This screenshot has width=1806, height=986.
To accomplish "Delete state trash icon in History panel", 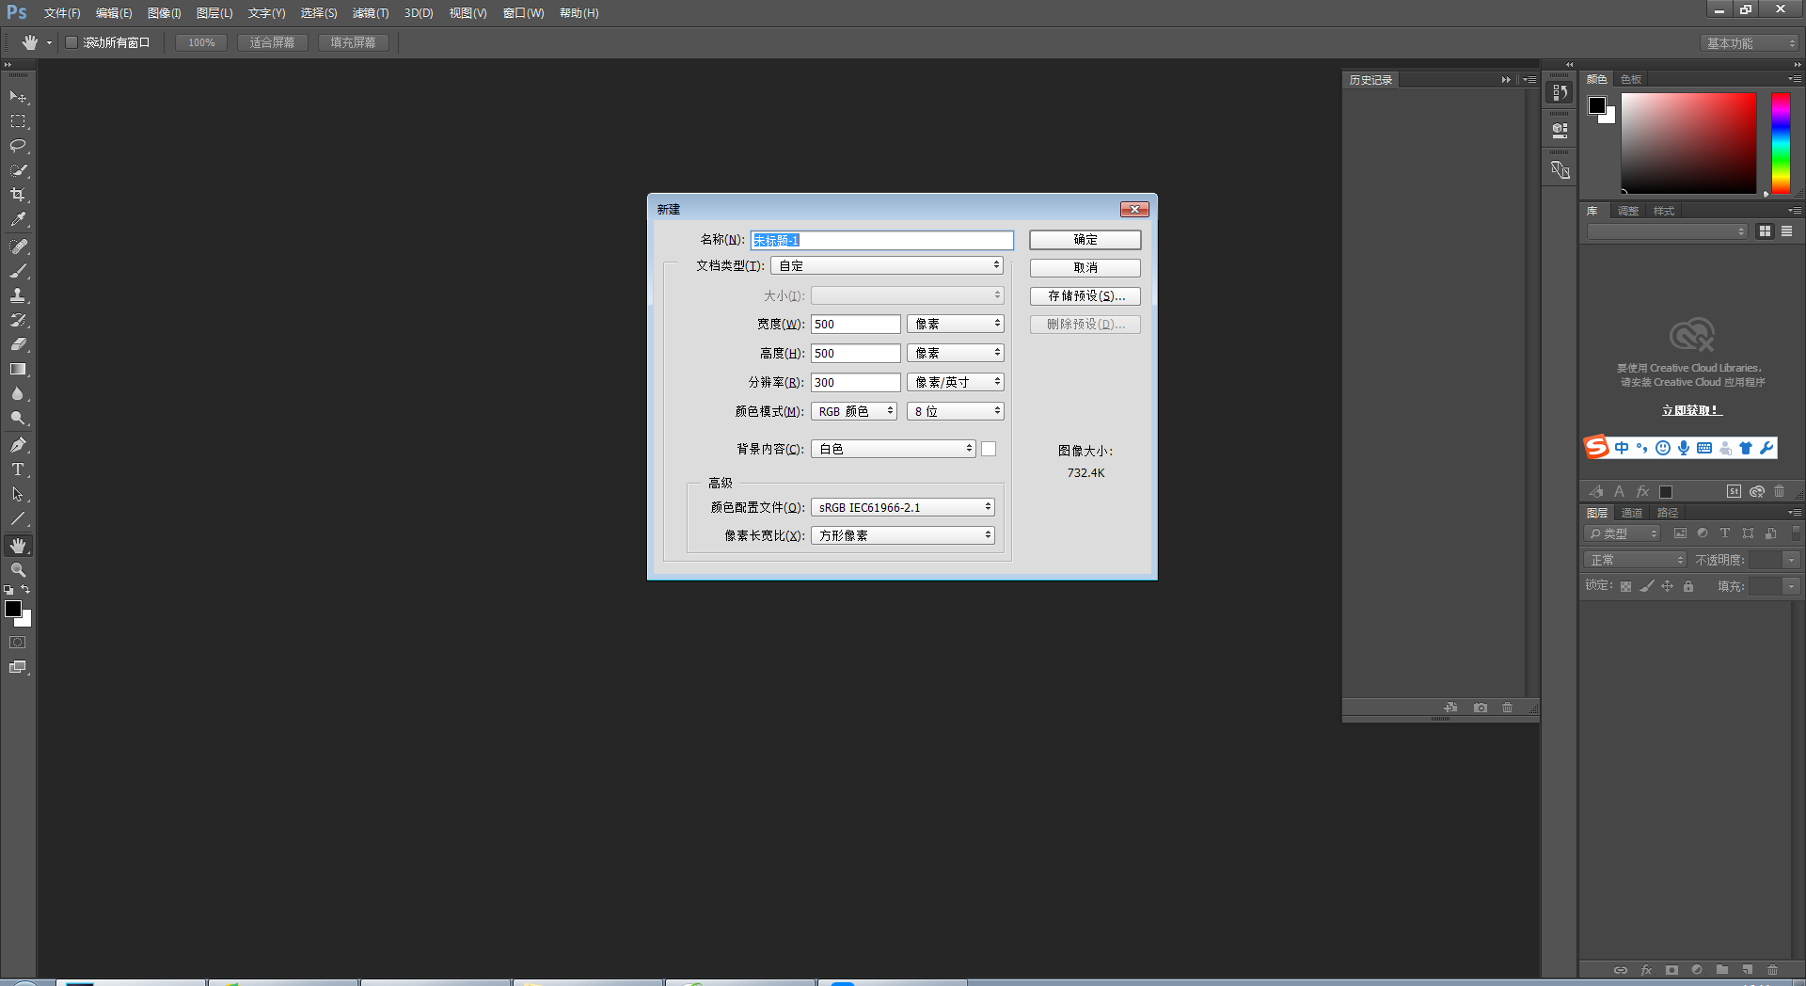I will [x=1507, y=708].
